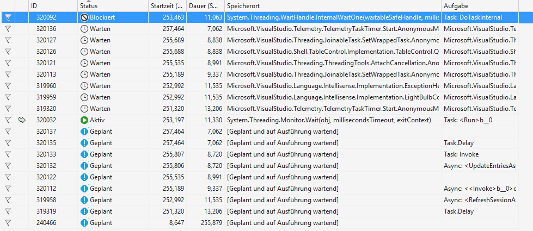Toggle the flag on blocked task 320092
The image size is (533, 231).
pos(8,17)
